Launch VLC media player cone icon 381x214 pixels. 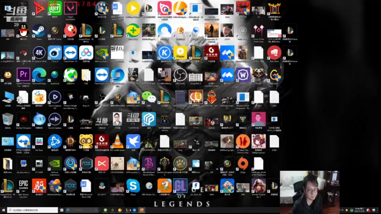coord(117,141)
